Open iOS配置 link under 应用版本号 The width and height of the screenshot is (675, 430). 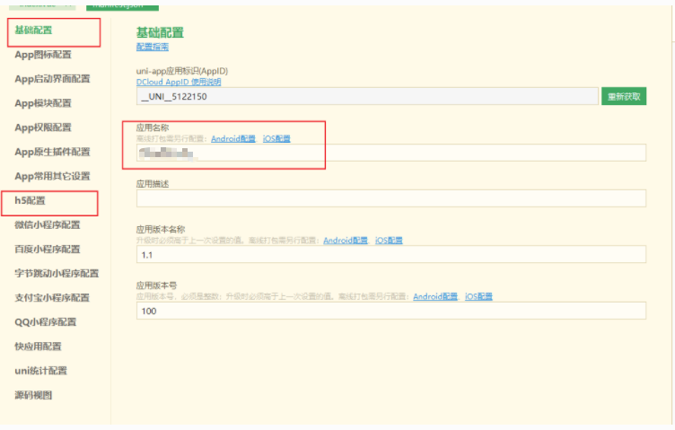tap(478, 296)
